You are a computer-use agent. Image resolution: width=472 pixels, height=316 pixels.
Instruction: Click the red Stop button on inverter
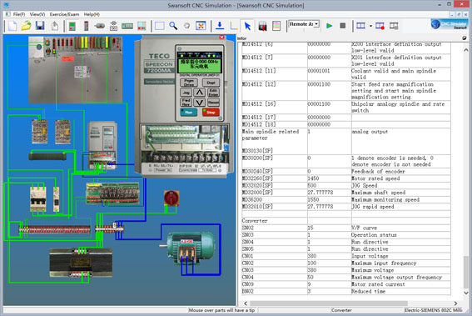pos(211,113)
